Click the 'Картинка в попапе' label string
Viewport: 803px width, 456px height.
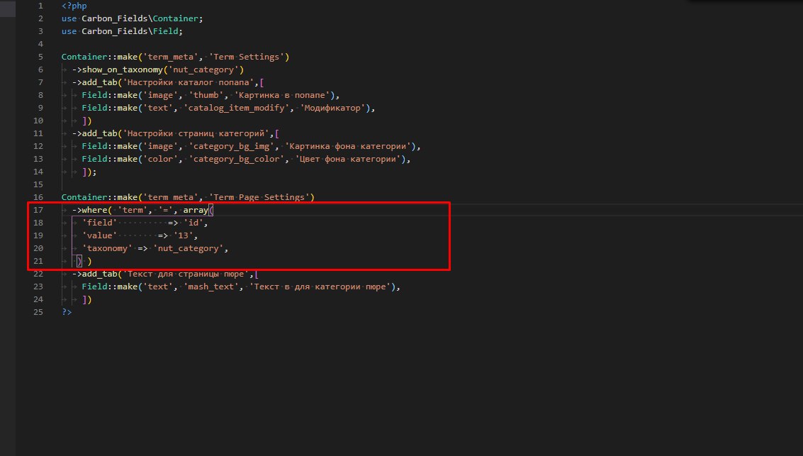281,95
